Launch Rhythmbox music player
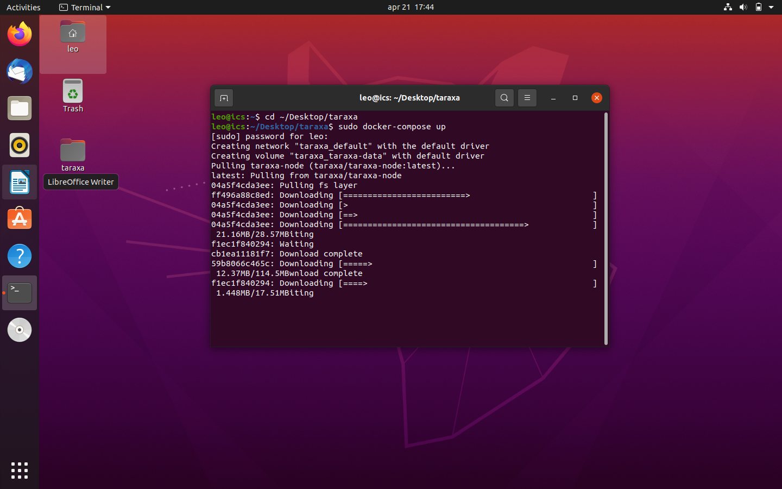Screen dimensions: 782x489 tap(20, 146)
